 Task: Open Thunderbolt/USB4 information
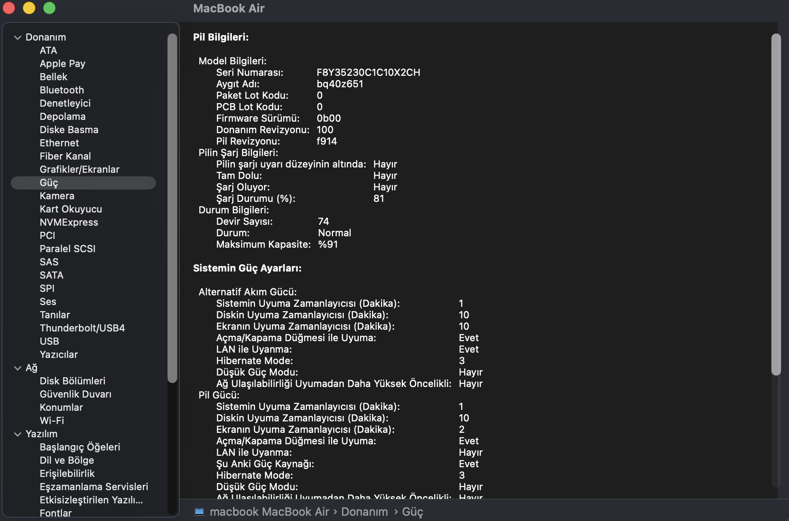[x=82, y=328]
